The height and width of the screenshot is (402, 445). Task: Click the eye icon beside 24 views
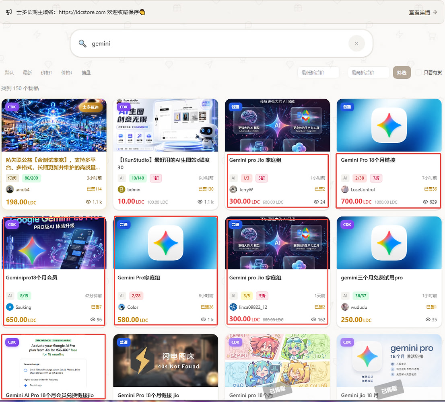[x=316, y=202]
